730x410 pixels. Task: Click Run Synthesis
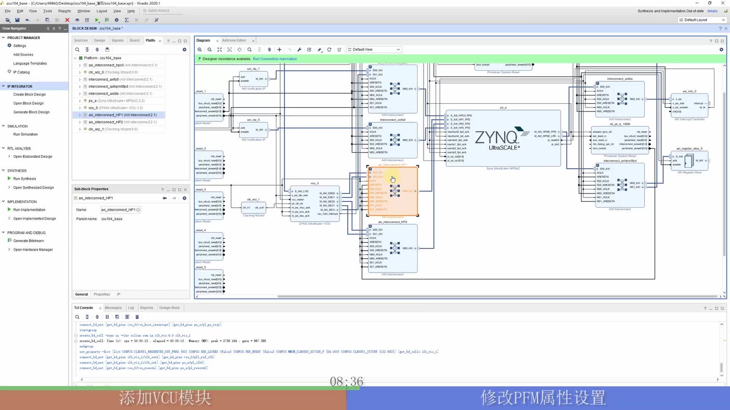[25, 178]
